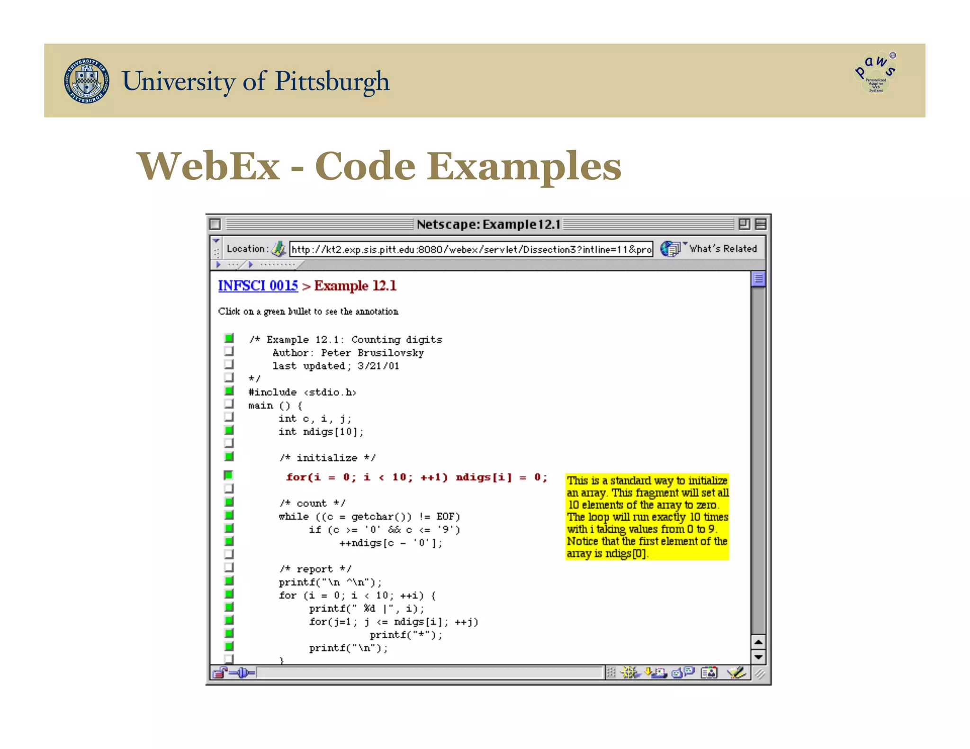Click the 'WebEx - Code Examples' slide title

(378, 166)
